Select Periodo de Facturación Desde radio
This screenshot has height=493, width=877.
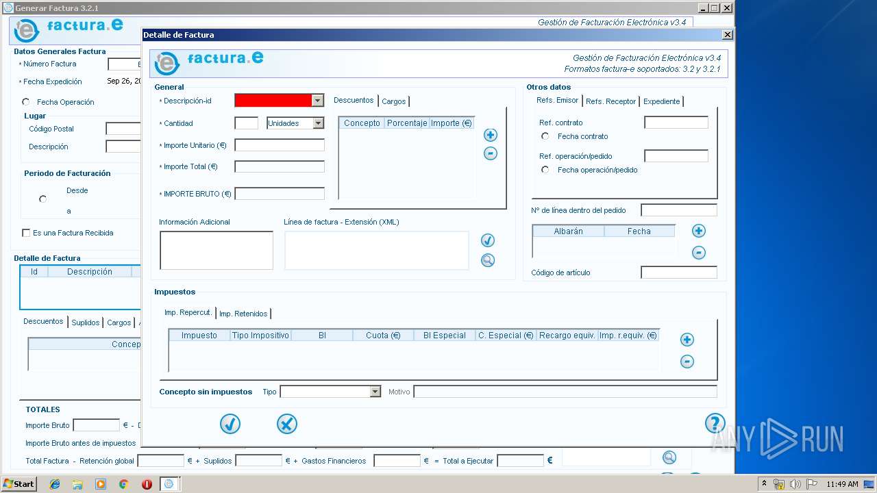42,199
